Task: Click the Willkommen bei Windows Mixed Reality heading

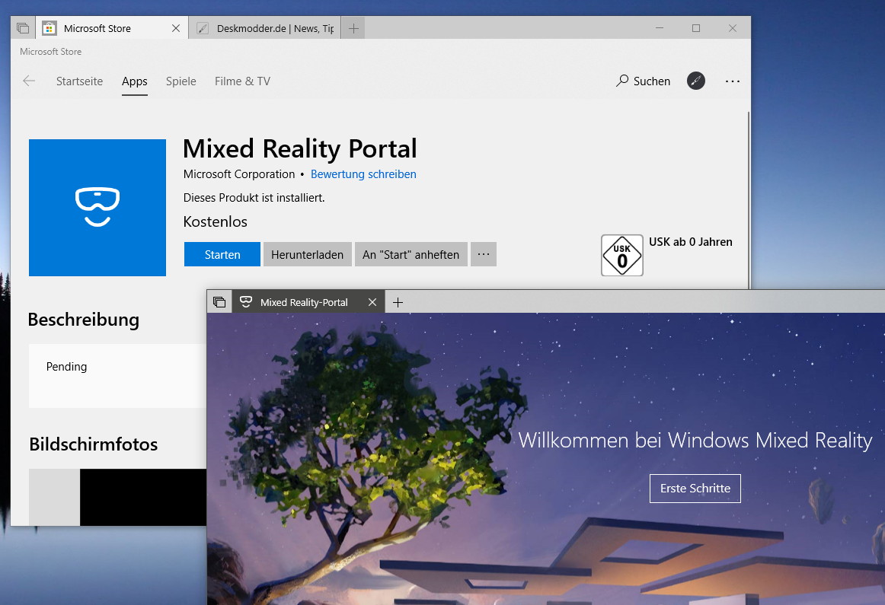Action: pyautogui.click(x=695, y=441)
